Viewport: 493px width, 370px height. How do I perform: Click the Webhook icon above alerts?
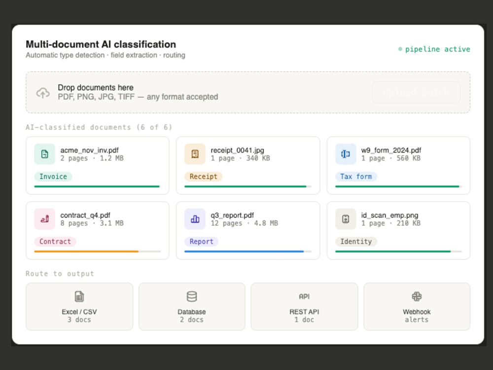(x=417, y=296)
